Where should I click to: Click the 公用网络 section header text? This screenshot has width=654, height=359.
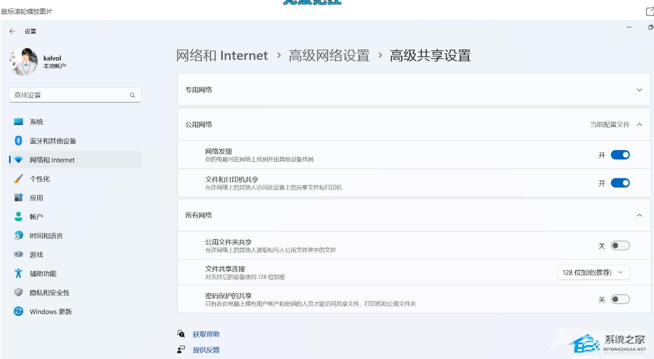[x=199, y=124]
